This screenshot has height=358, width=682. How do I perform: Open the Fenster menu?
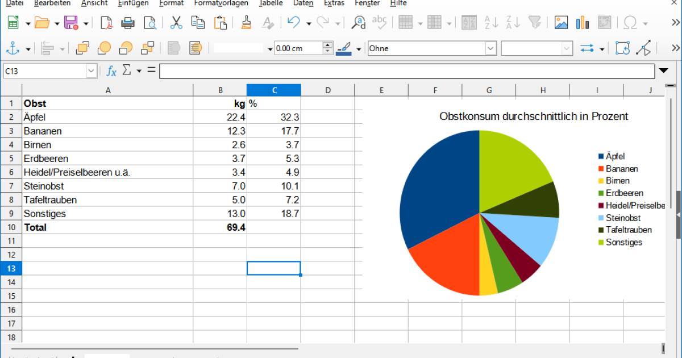click(x=367, y=3)
